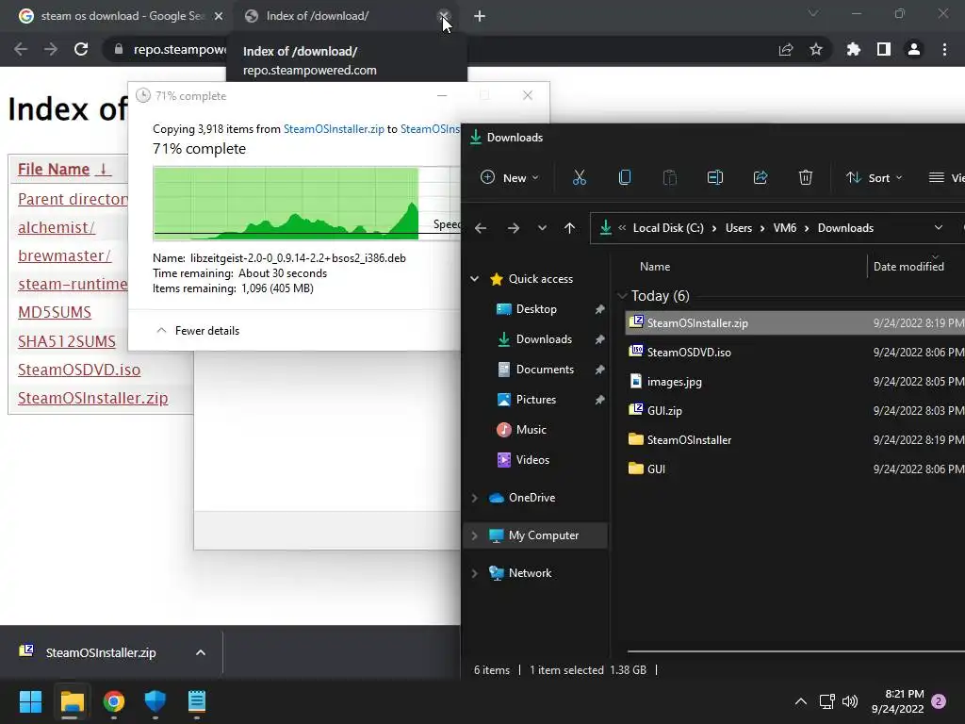The height and width of the screenshot is (724, 965).
Task: Click the copy progress speed graph
Action: click(x=306, y=204)
